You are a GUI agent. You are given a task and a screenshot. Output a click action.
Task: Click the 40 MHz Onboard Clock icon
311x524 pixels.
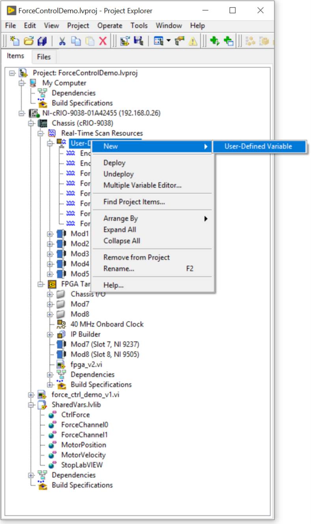pos(61,324)
